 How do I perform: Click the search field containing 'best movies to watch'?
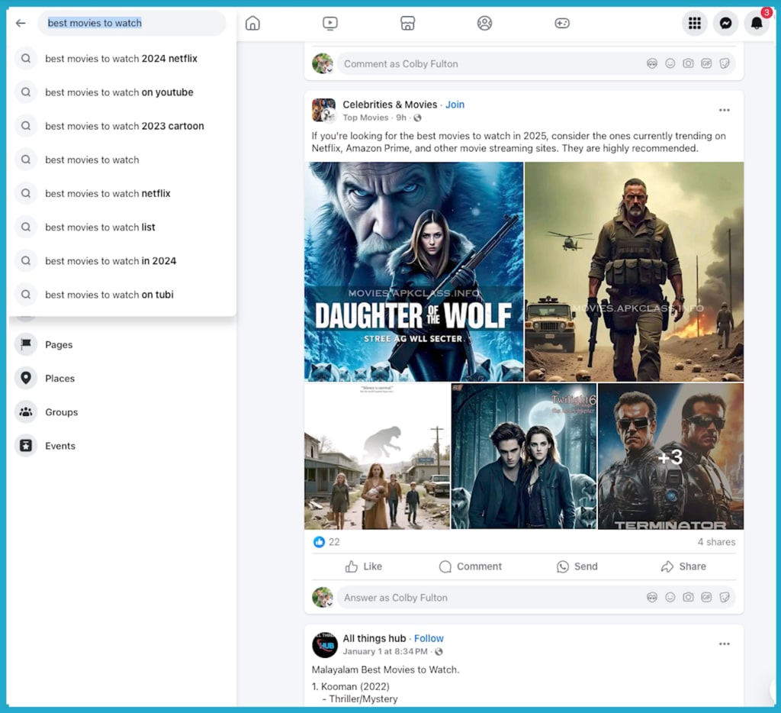[131, 23]
